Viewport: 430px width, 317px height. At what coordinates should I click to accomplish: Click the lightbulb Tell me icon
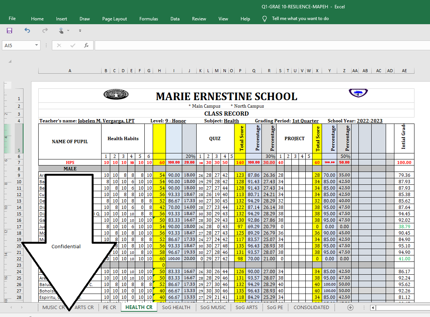tap(264, 19)
